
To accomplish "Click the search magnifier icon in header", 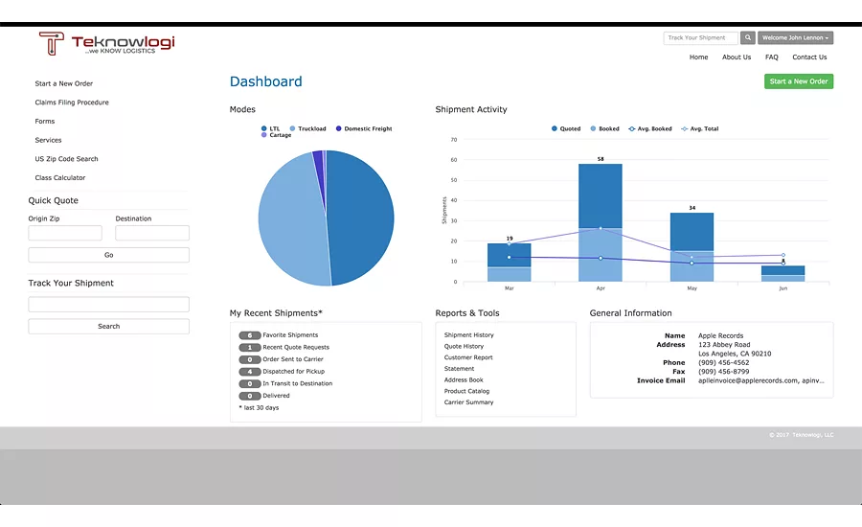I will click(x=748, y=37).
